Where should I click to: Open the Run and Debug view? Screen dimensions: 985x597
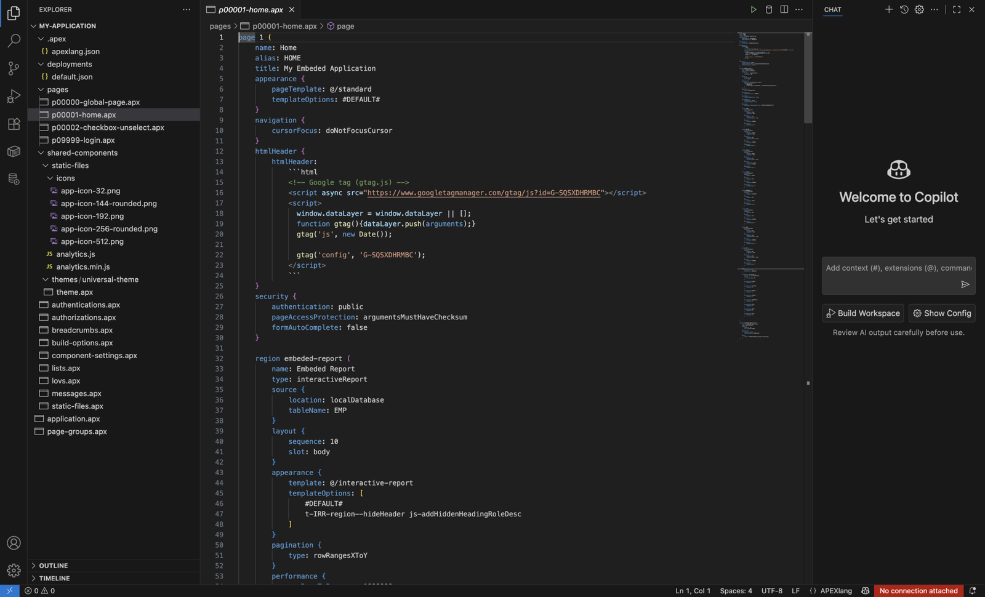tap(14, 96)
